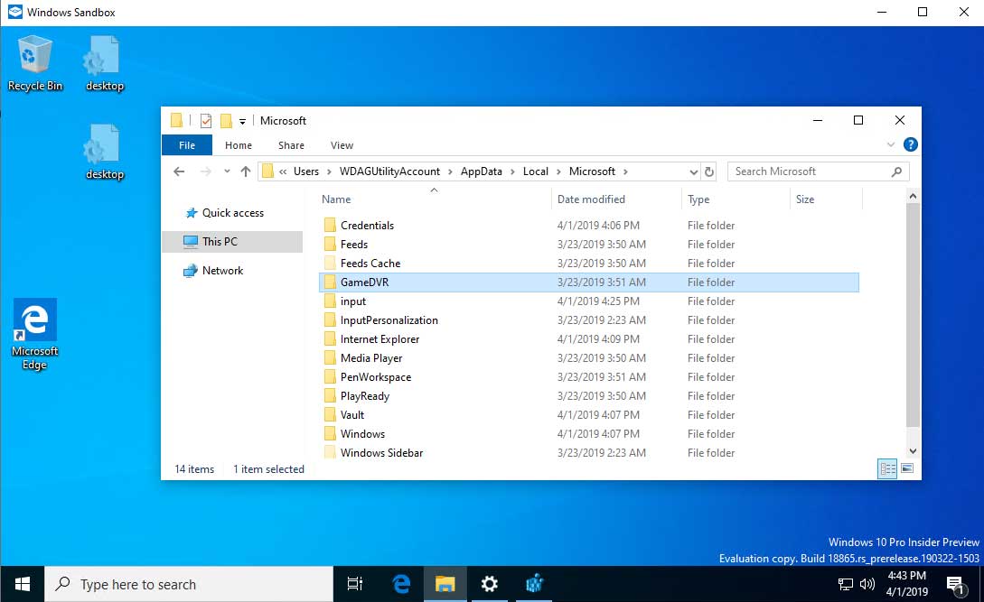Screen dimensions: 984x602
Task: Expand the chevron after Local breadcrumb
Action: (558, 171)
